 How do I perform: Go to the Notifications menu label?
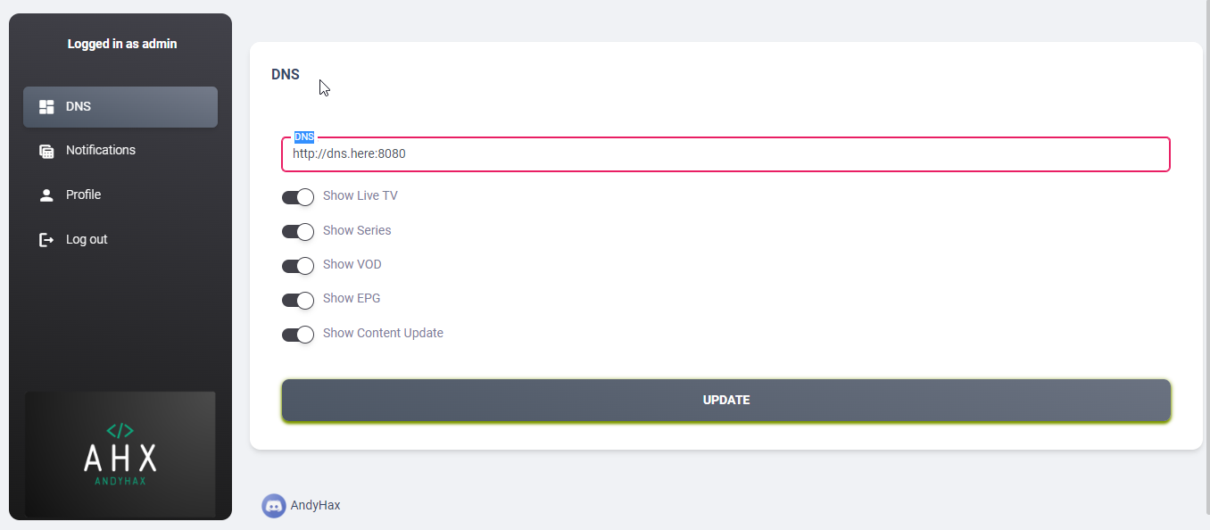(101, 150)
